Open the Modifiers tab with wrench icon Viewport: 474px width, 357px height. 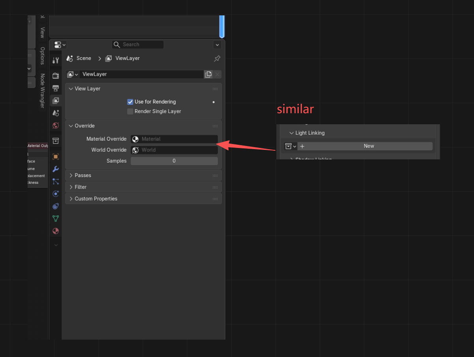(x=56, y=169)
